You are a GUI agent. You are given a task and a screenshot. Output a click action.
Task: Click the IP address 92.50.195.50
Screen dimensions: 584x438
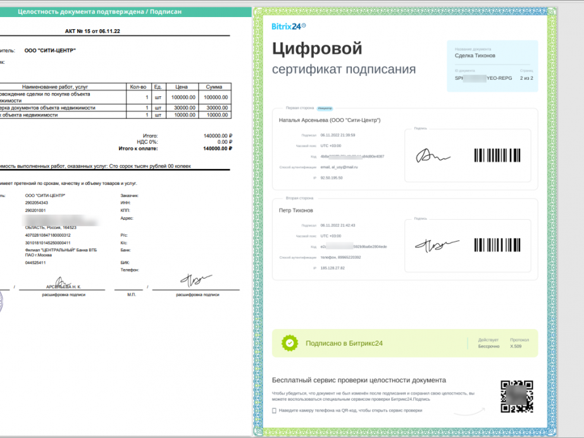pyautogui.click(x=332, y=178)
